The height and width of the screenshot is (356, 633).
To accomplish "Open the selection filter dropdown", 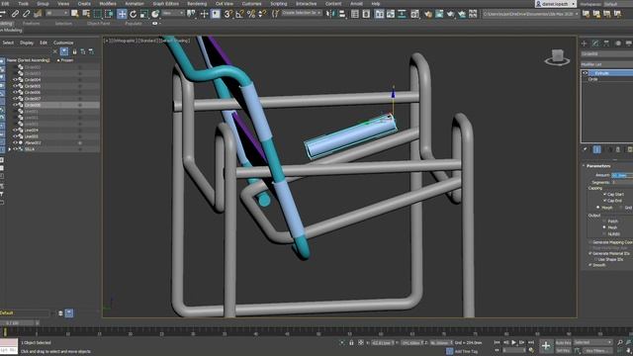I will 57,13.
